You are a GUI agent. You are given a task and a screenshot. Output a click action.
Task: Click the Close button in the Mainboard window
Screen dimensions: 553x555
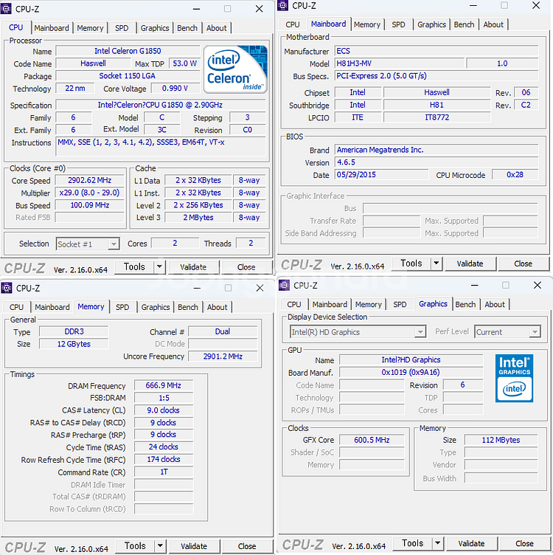524,263
